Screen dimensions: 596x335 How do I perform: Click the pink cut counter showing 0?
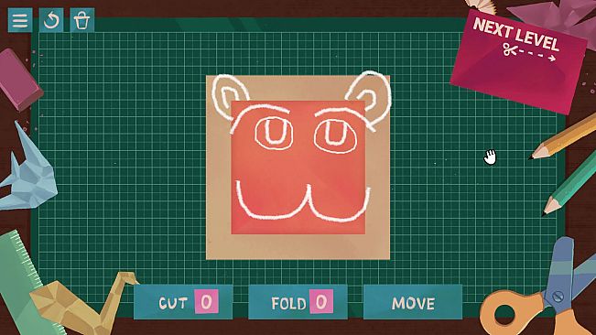[x=206, y=301]
